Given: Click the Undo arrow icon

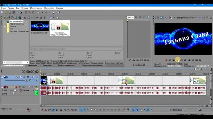Looking at the screenshot, I should pyautogui.click(x=39, y=13).
